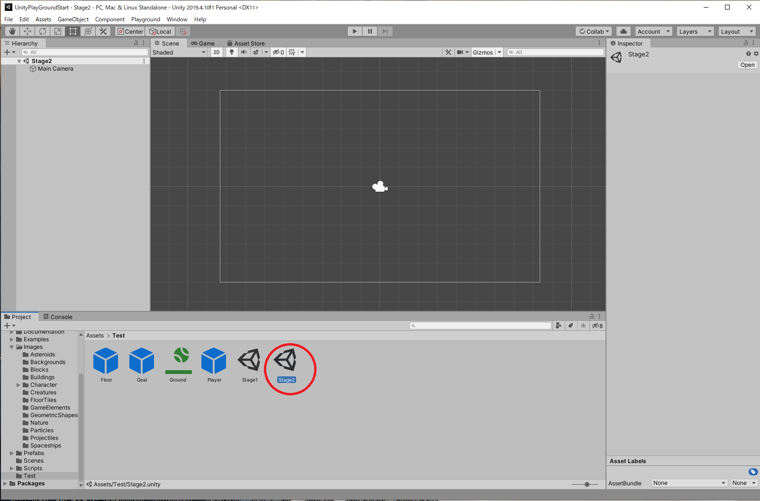Viewport: 760px width, 501px height.
Task: Open the Layers dropdown
Action: 695,31
